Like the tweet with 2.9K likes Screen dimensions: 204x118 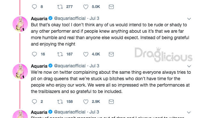coord(86,102)
